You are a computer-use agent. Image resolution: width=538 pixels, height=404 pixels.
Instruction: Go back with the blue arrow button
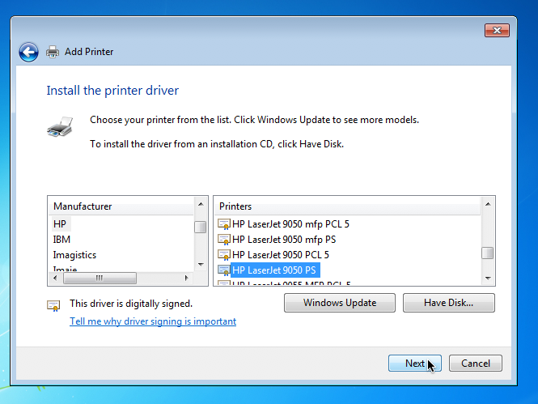[x=29, y=53]
